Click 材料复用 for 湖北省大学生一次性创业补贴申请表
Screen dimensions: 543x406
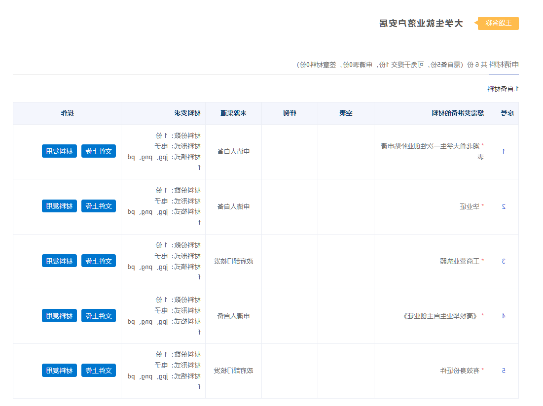(59, 151)
